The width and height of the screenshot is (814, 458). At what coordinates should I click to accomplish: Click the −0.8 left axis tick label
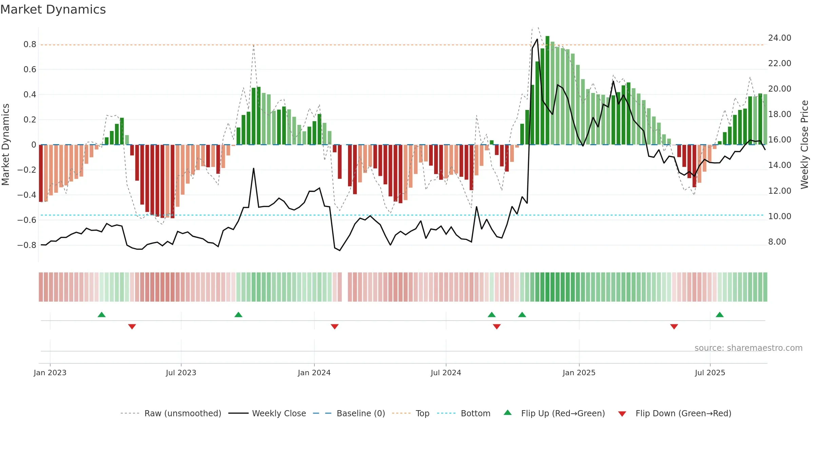tap(27, 245)
